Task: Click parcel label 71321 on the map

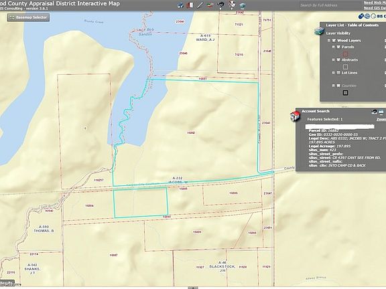Action: tap(239, 24)
